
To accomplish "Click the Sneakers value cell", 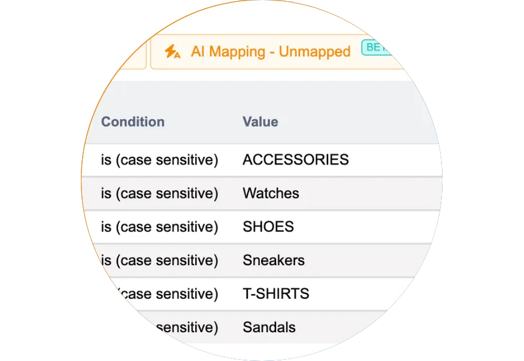I will [x=273, y=260].
